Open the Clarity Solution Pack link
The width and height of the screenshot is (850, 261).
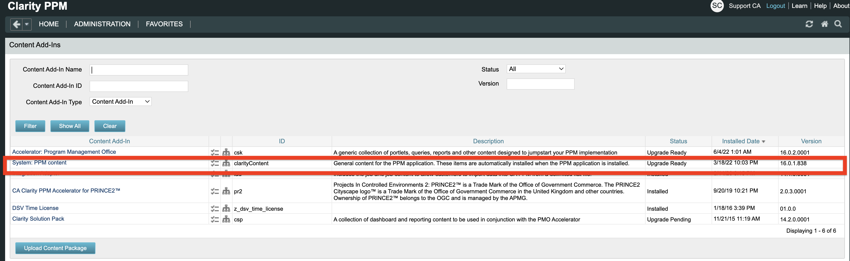(x=38, y=219)
